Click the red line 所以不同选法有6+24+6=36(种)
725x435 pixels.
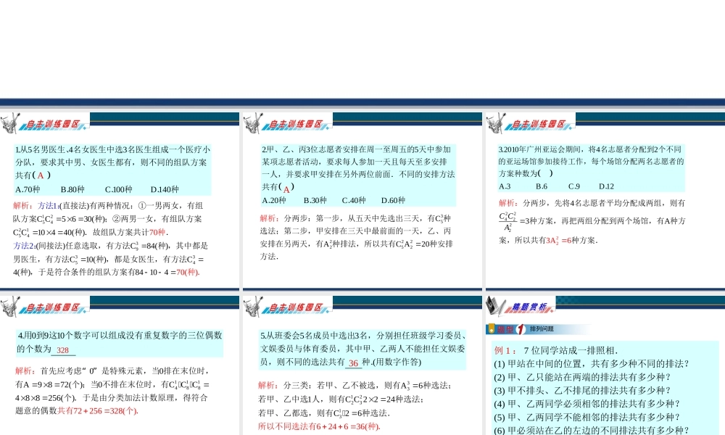coord(319,426)
